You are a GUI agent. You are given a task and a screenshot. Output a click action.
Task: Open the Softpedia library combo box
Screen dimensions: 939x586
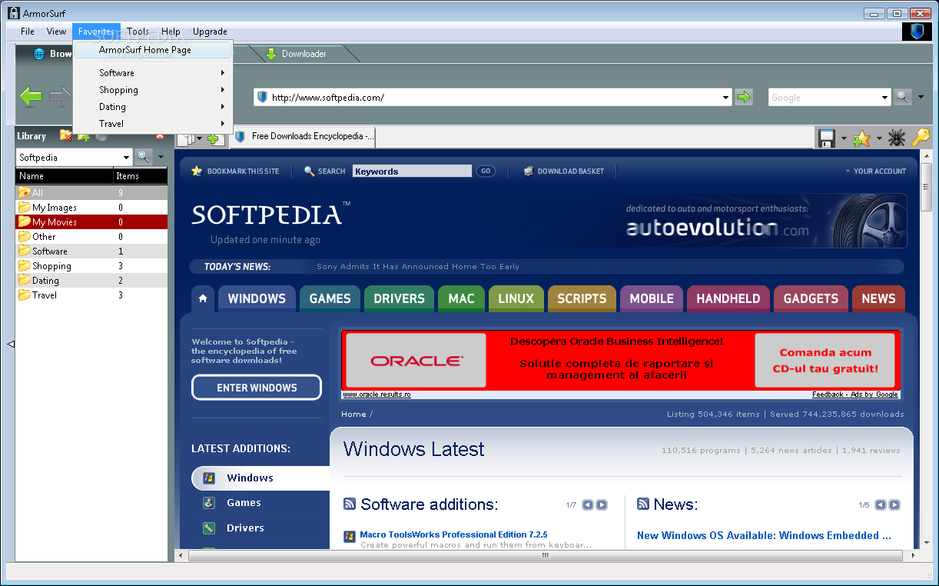pyautogui.click(x=75, y=157)
